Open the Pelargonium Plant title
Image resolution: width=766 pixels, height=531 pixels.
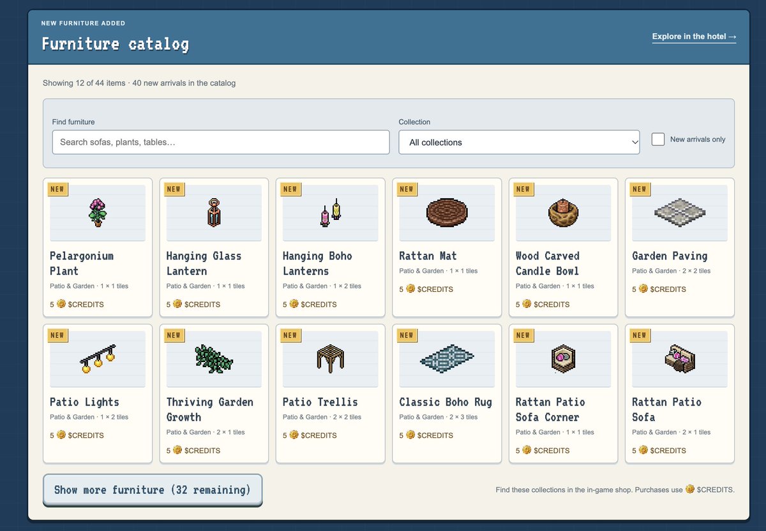82,263
